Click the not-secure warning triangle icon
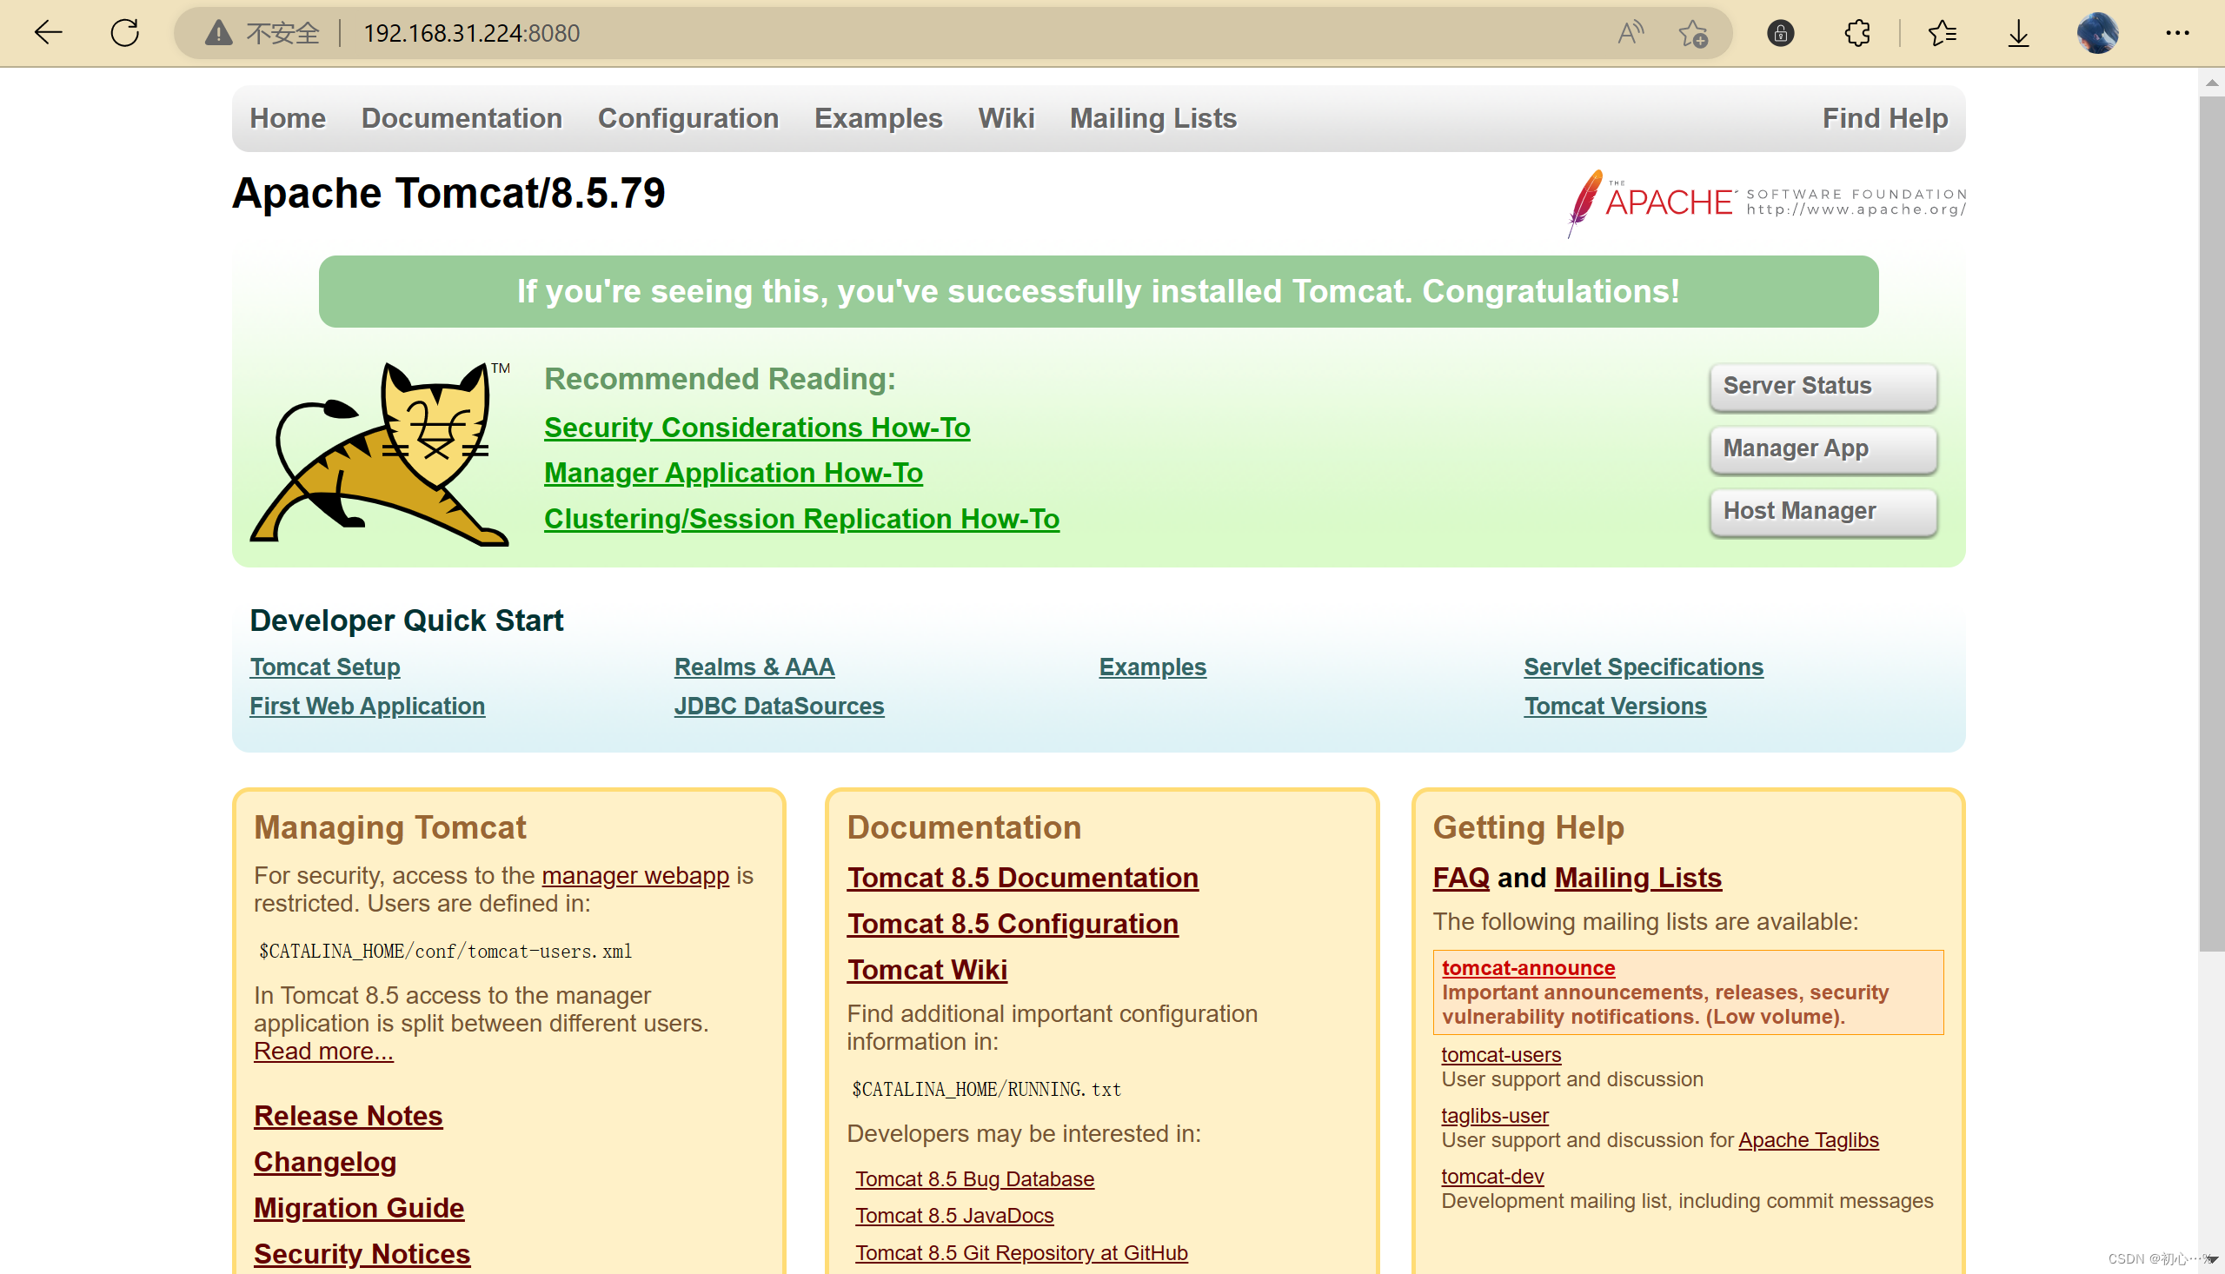The image size is (2225, 1274). [218, 33]
